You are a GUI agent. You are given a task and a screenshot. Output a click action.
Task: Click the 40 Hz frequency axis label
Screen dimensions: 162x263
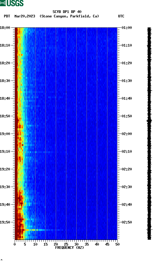97,244
